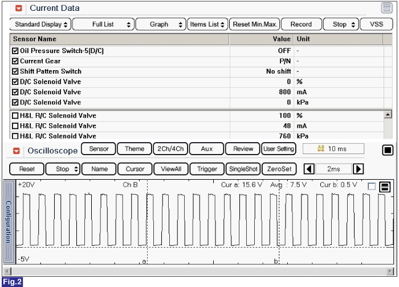This screenshot has height=287, width=399.
Task: Open the Items List dropdown
Action: (x=207, y=24)
